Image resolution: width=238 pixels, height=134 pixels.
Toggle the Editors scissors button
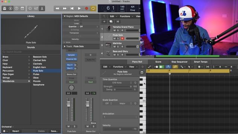point(42,8)
